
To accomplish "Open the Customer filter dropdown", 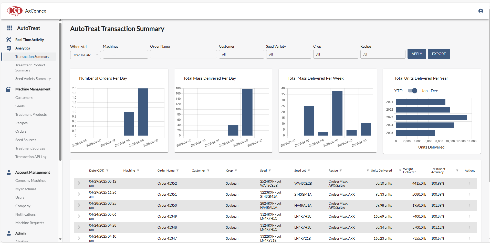I will pyautogui.click(x=241, y=55).
